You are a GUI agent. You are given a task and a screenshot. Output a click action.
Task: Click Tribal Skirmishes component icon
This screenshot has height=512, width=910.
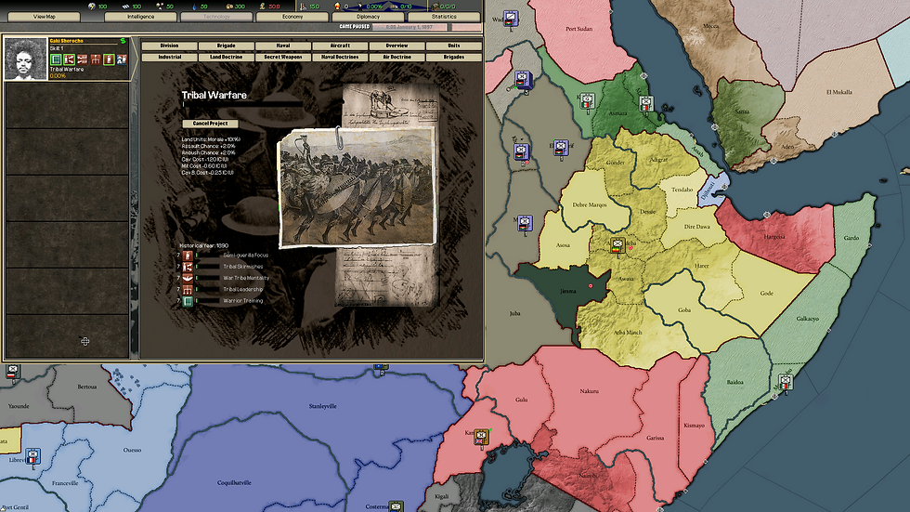188,267
